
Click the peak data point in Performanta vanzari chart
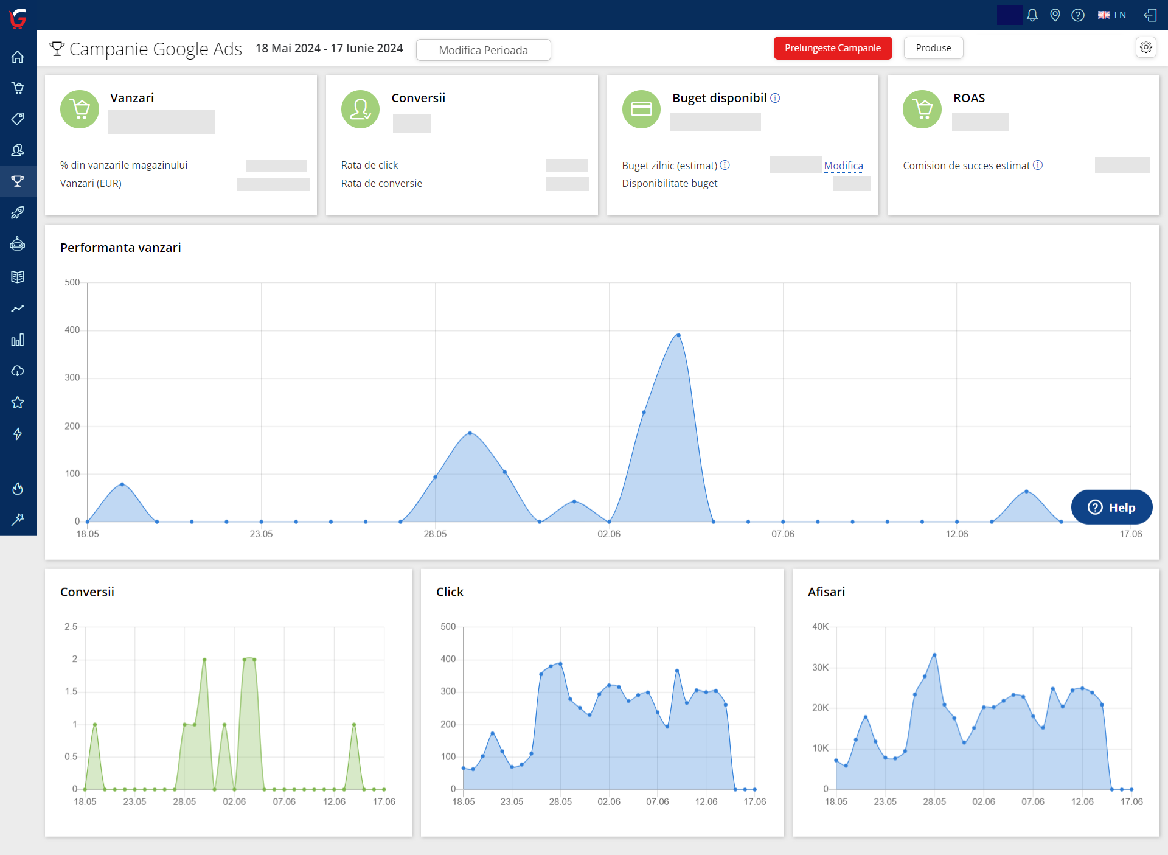678,335
